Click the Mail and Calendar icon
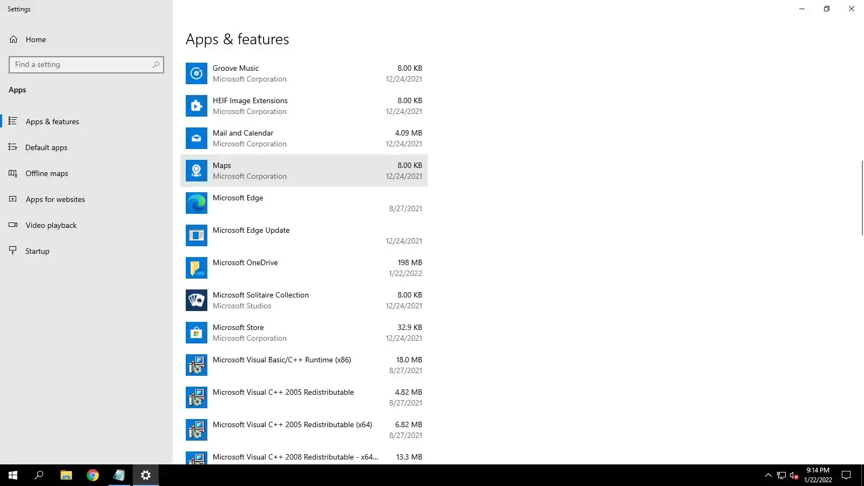 [197, 138]
